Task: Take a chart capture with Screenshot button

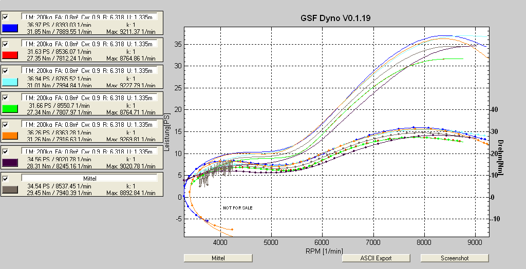Action: [454, 258]
